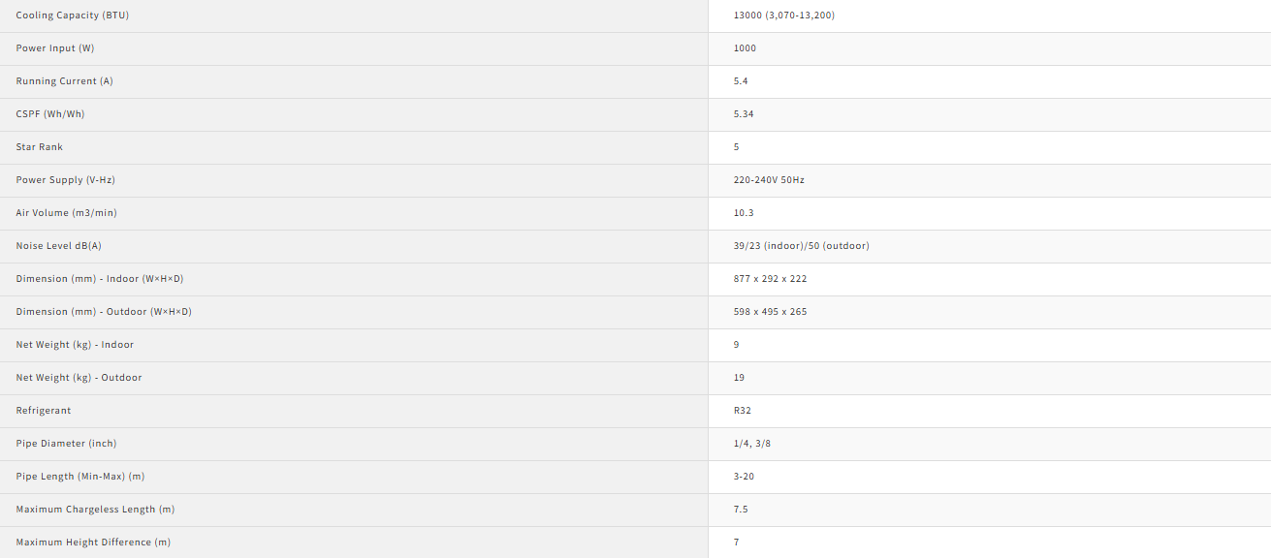Click the Cooling Capacity (BTU) label
Image resolution: width=1271 pixels, height=558 pixels.
click(x=71, y=15)
